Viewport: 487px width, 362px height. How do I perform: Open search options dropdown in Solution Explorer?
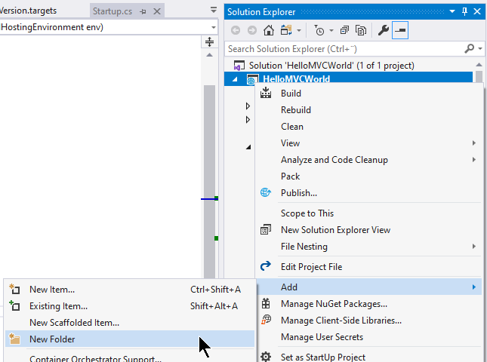tap(480, 49)
